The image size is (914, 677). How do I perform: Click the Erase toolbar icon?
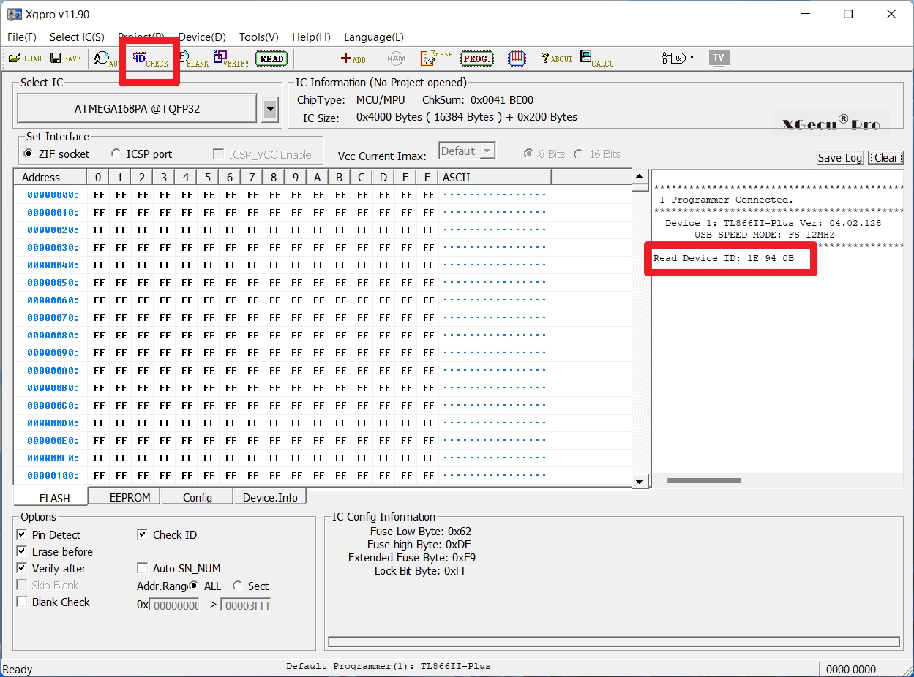pyautogui.click(x=437, y=58)
